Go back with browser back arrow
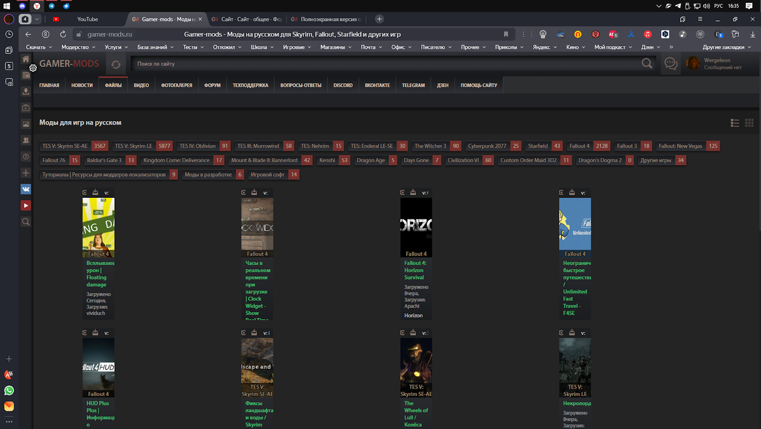Viewport: 761px width, 429px height. 28,34
